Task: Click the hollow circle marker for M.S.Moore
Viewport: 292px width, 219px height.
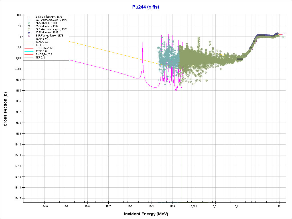Action: click(29, 26)
